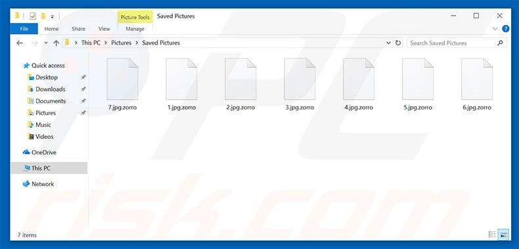Click the 5.jpg.zorro file name label

point(418,107)
